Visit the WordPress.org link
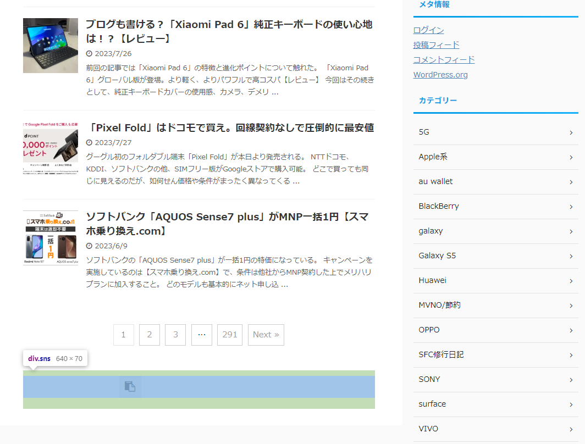Viewport: 585px width, 444px height. point(440,74)
